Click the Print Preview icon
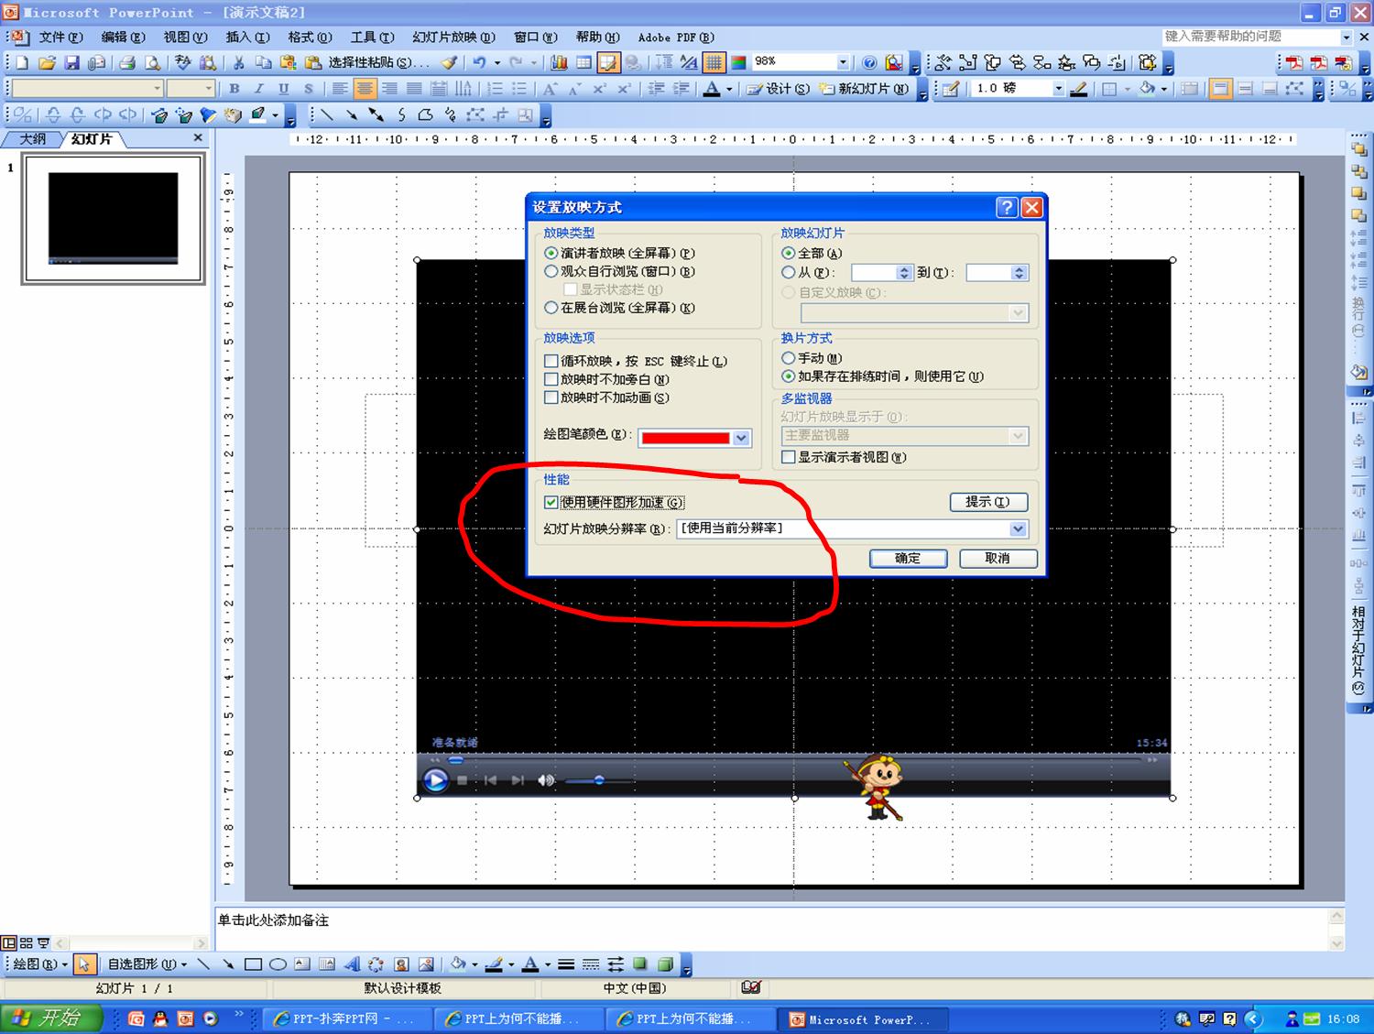 [x=152, y=63]
